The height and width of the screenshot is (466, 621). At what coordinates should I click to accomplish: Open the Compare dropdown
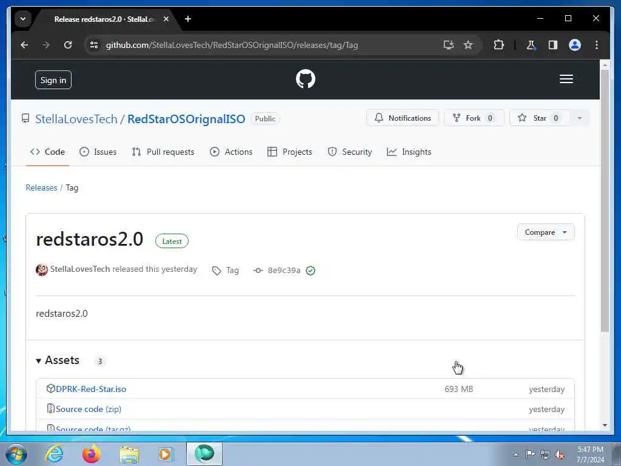point(546,232)
